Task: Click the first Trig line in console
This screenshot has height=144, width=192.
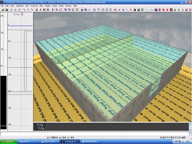Action: [40, 125]
